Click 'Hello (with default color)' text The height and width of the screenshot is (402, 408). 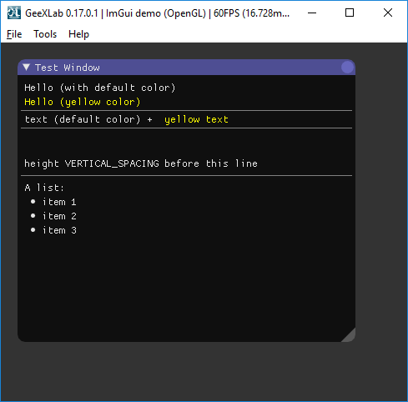tap(100, 88)
